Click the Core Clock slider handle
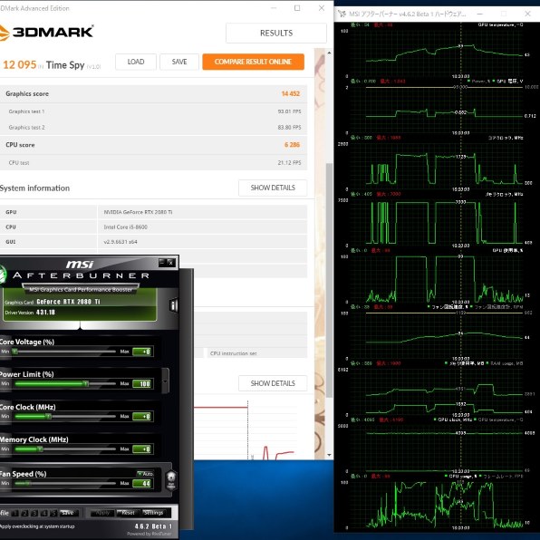Image resolution: width=540 pixels, height=540 pixels. [49, 417]
